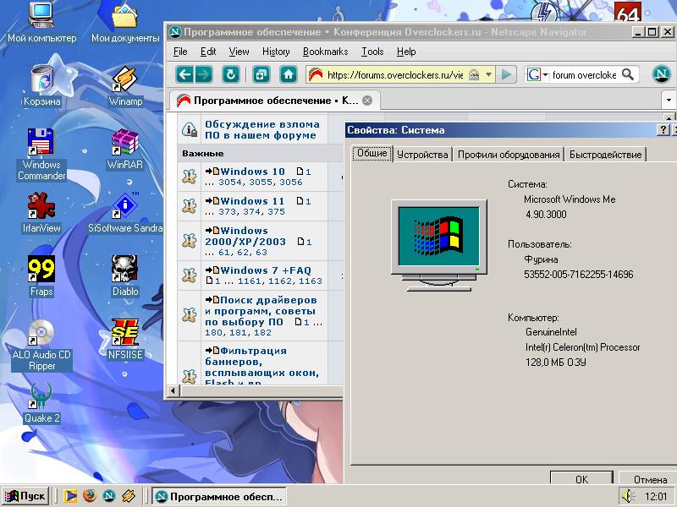This screenshot has height=507, width=677.
Task: Open the File menu
Action: tap(180, 52)
